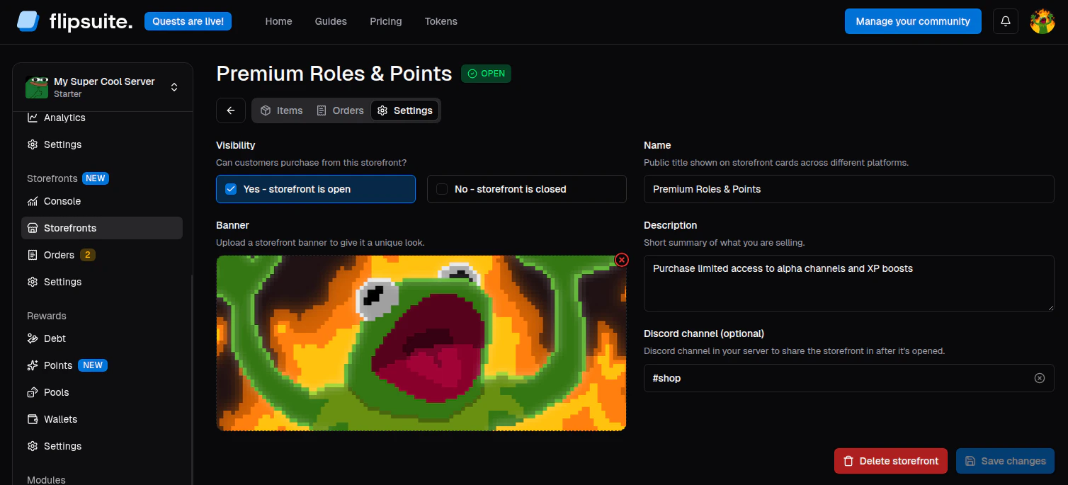Go back with the arrow button
The width and height of the screenshot is (1068, 485).
(x=231, y=110)
